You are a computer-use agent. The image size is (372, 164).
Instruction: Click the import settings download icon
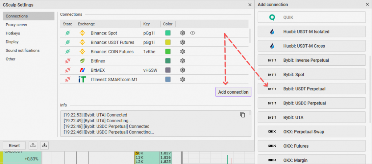coord(44,145)
